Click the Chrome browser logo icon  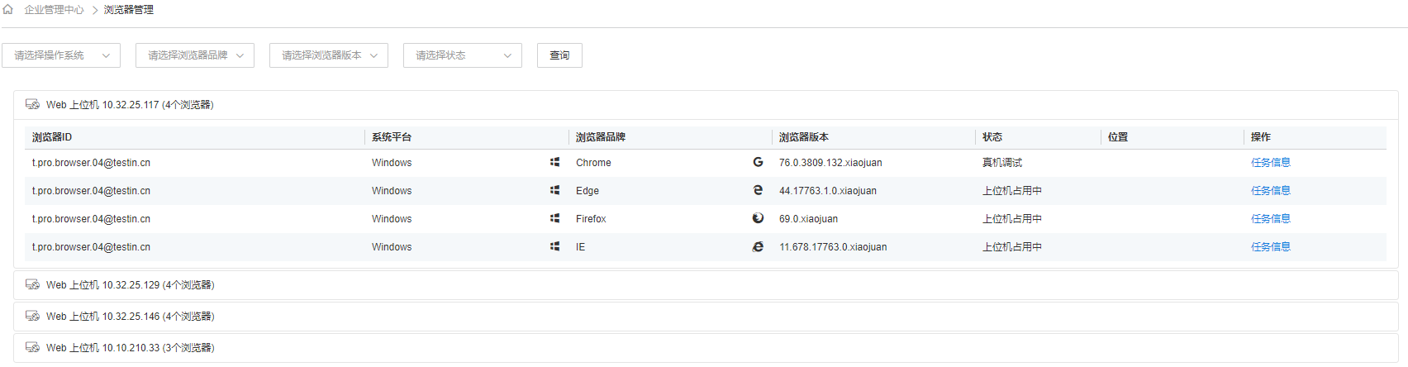[758, 162]
